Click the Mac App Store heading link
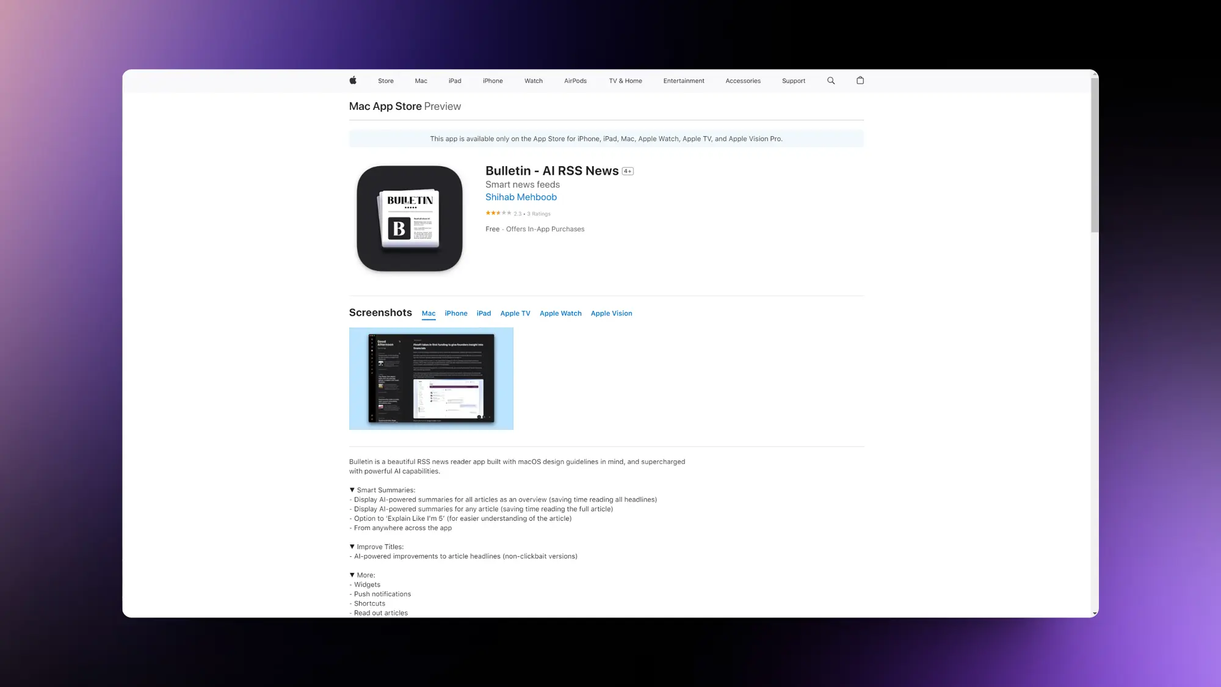1221x687 pixels. pyautogui.click(x=385, y=106)
